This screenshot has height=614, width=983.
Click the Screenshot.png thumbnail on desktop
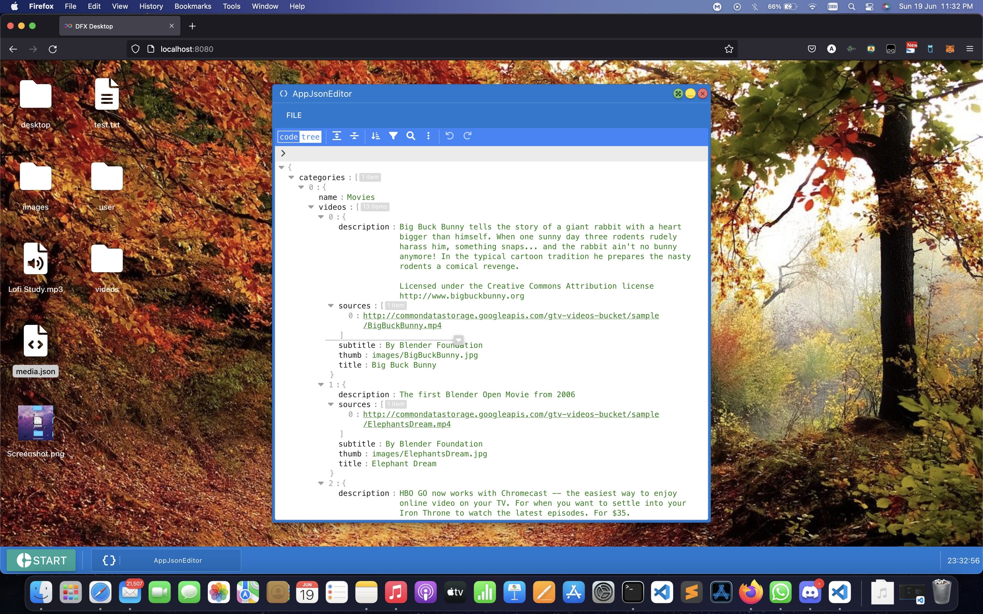[x=36, y=423]
